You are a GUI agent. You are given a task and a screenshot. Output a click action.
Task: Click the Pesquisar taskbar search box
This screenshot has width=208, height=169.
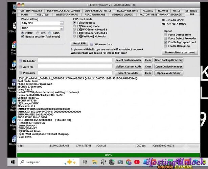[49, 162]
